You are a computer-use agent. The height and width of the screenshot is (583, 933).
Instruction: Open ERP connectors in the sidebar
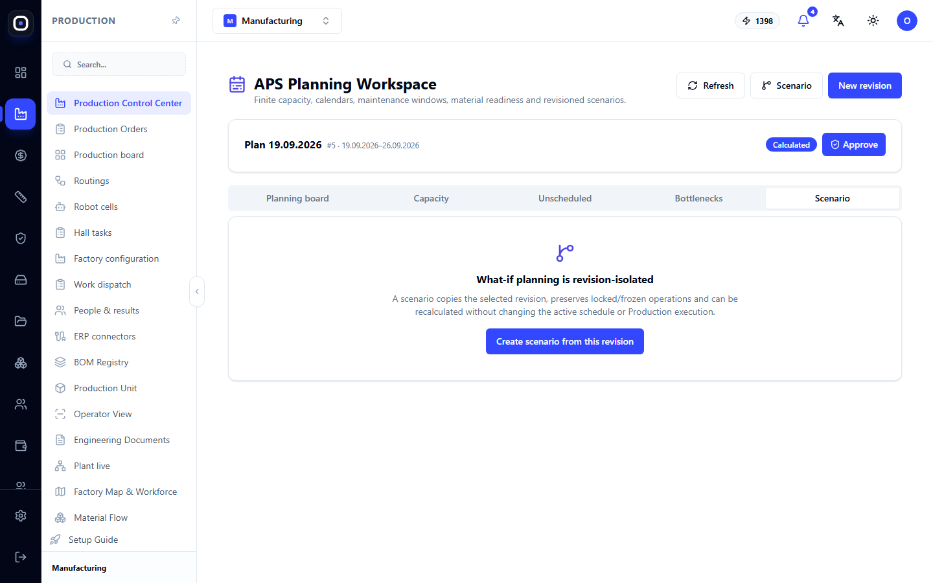[x=119, y=336]
